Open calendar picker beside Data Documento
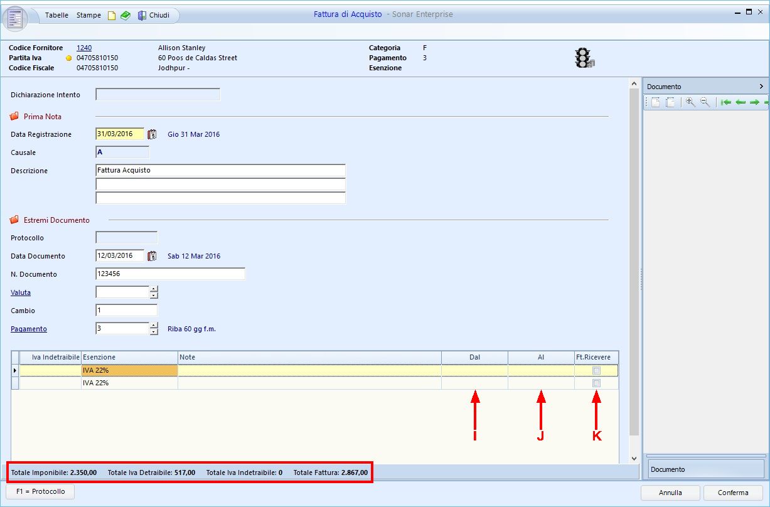770x507 pixels. [152, 255]
